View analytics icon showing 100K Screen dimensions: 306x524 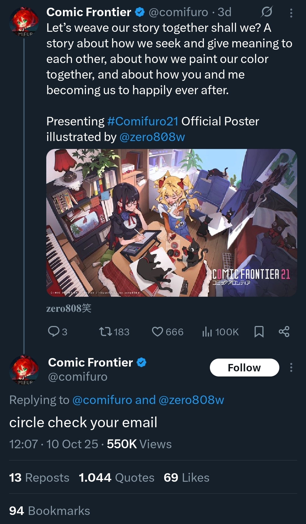tap(207, 331)
